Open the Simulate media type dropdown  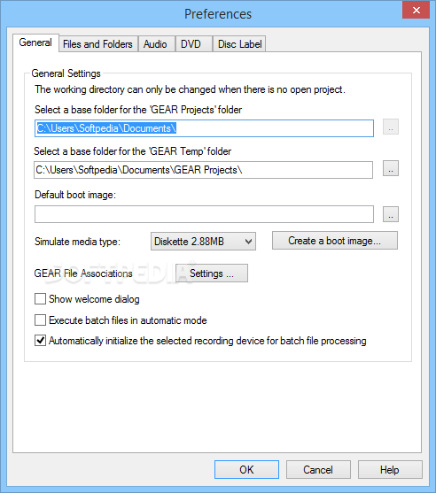[x=203, y=242]
